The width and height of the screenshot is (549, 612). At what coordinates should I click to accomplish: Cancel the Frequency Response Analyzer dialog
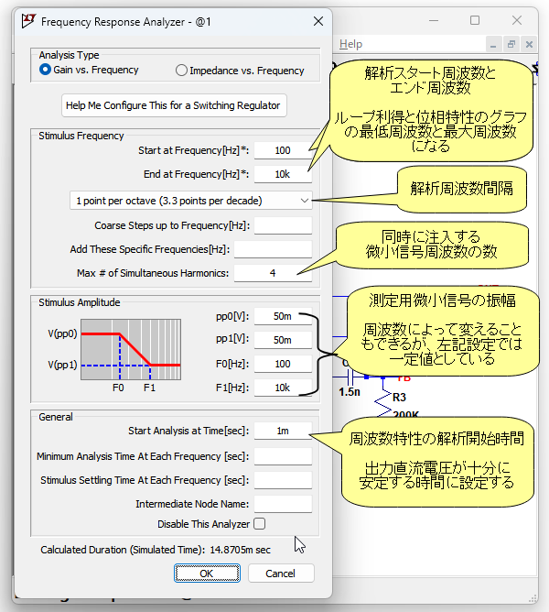(279, 574)
